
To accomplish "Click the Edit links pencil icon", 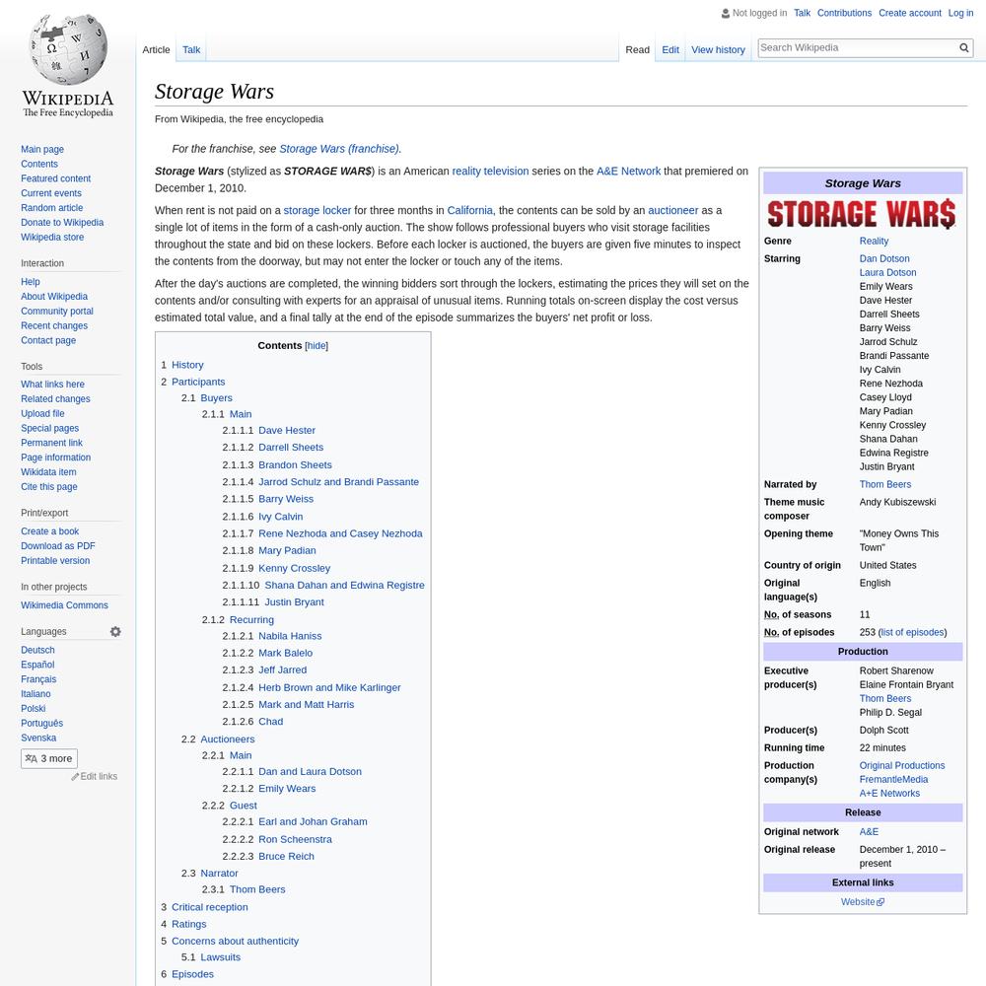I will pos(75,777).
